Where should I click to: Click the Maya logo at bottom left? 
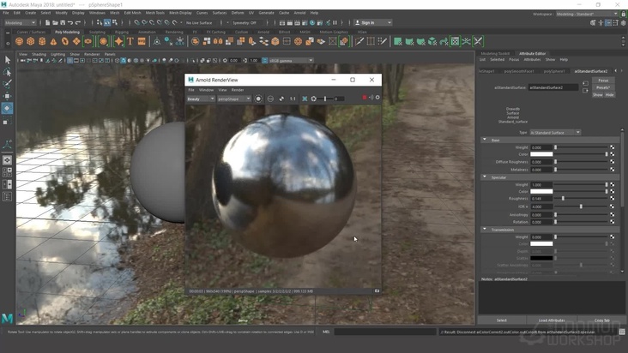[7, 318]
